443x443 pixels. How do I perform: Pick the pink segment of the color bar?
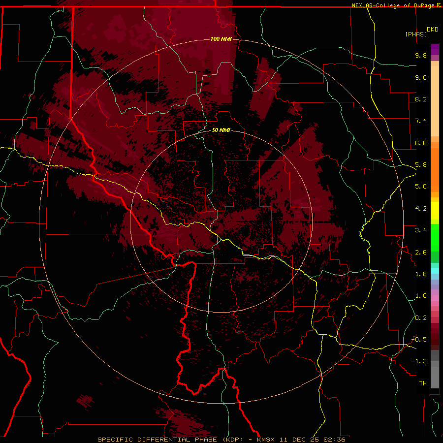coord(435,298)
